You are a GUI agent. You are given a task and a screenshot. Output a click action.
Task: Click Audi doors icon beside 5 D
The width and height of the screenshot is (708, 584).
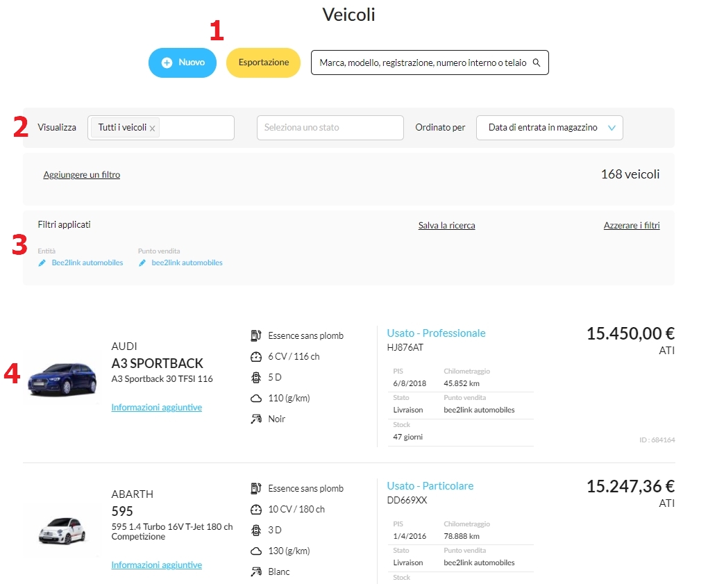256,378
